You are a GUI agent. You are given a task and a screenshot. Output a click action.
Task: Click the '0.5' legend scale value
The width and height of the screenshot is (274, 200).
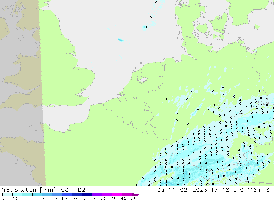pyautogui.click(x=15, y=198)
